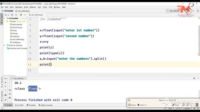Open the File menu
The width and height of the screenshot is (200, 112).
pyautogui.click(x=2, y=7)
